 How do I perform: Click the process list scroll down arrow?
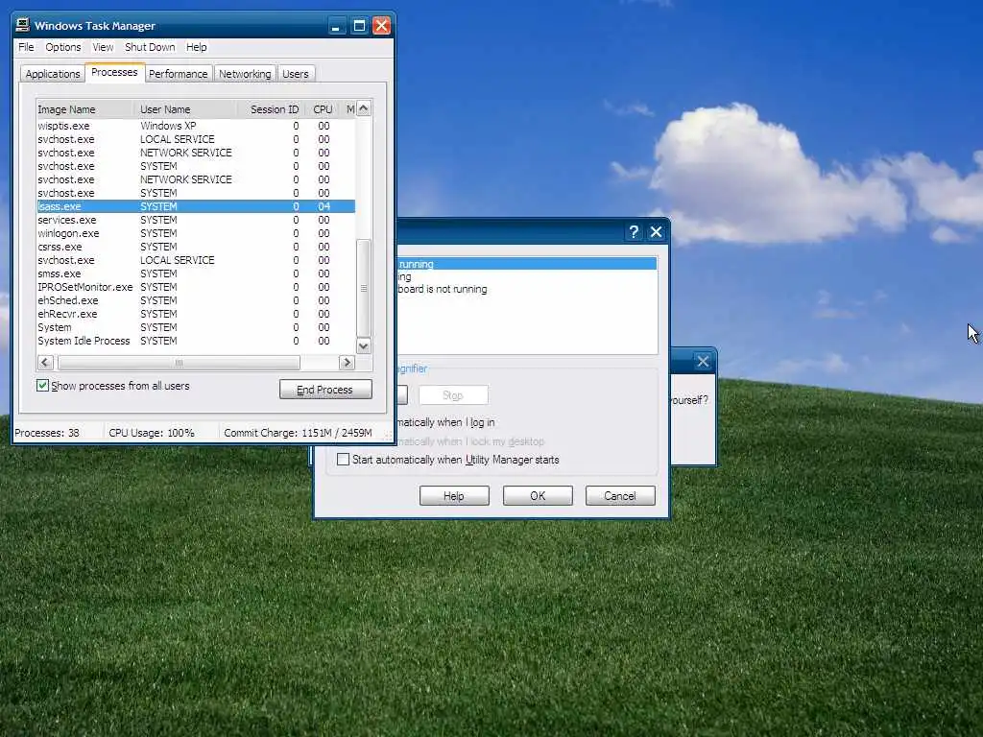coord(364,345)
